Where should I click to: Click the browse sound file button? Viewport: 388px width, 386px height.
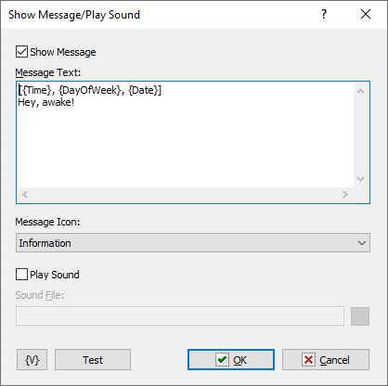pyautogui.click(x=360, y=316)
